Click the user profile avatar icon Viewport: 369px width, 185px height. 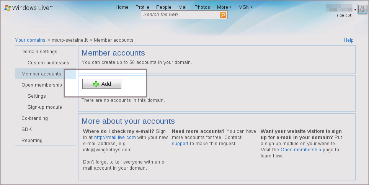point(362,10)
